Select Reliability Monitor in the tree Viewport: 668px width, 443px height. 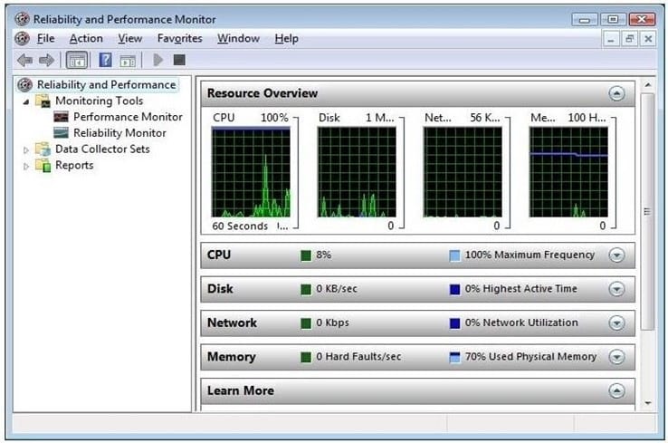pos(119,133)
